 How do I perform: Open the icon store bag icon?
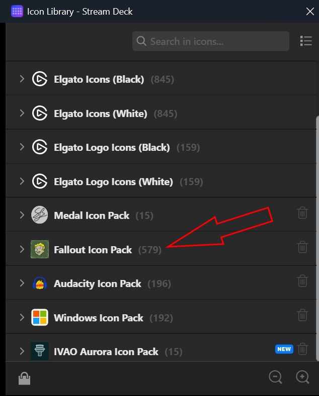[24, 378]
